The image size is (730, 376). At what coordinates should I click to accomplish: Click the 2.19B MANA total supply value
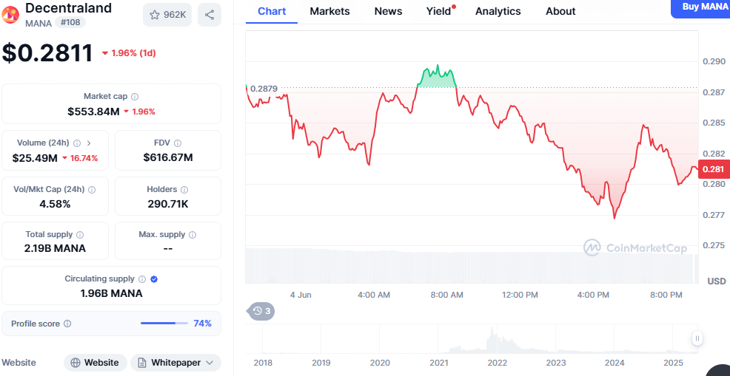[55, 248]
